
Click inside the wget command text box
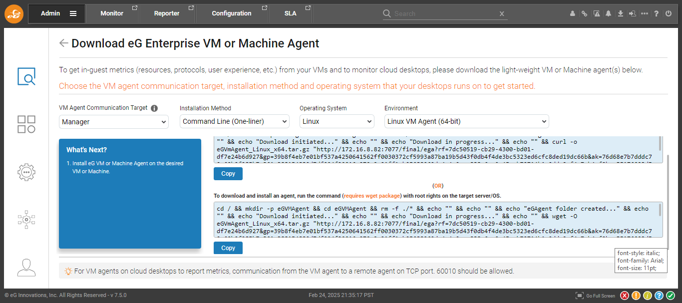click(436, 220)
